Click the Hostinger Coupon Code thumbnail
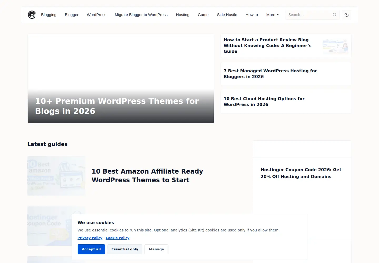Viewport: 379px width, 263px height. pyautogui.click(x=56, y=226)
